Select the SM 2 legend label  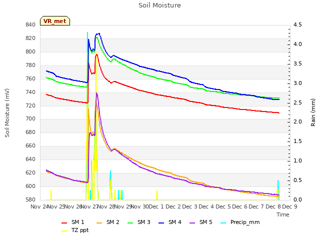[x=112, y=222]
